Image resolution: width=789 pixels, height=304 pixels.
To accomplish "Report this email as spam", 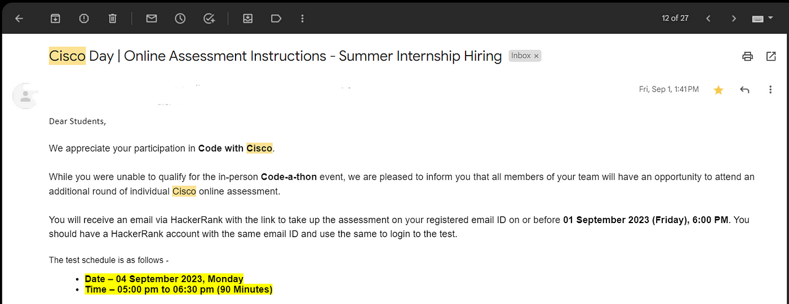I will pyautogui.click(x=84, y=19).
